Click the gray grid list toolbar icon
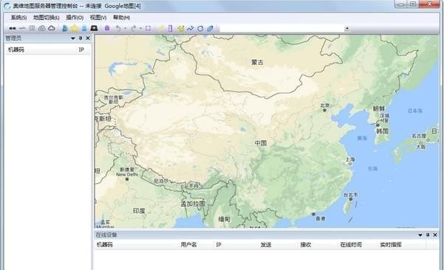 (32, 28)
